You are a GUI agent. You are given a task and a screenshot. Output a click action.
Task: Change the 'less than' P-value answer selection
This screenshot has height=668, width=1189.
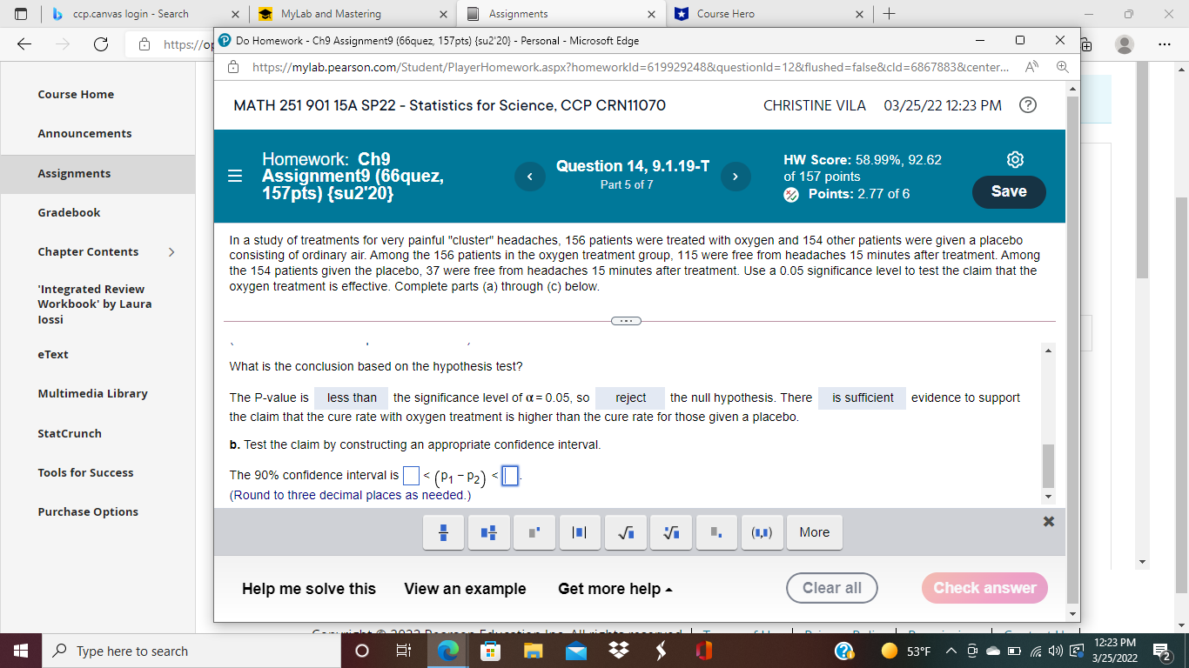(x=351, y=397)
